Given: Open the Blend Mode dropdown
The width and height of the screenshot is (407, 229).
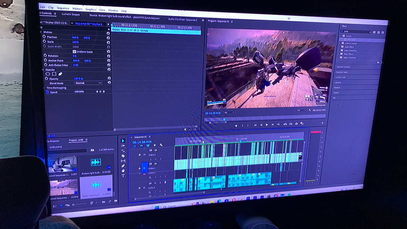Looking at the screenshot, I should (x=88, y=83).
